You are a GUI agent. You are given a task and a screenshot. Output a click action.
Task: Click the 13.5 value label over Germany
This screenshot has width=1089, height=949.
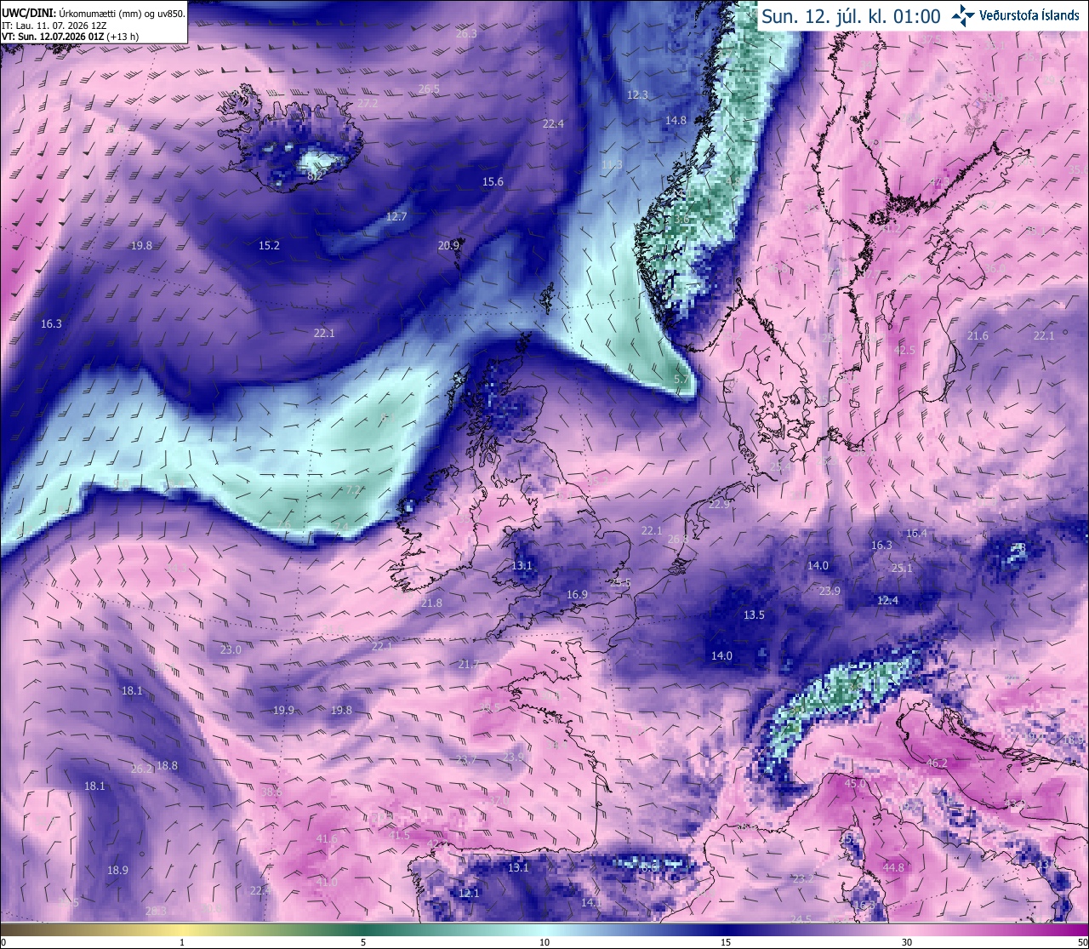(x=754, y=615)
